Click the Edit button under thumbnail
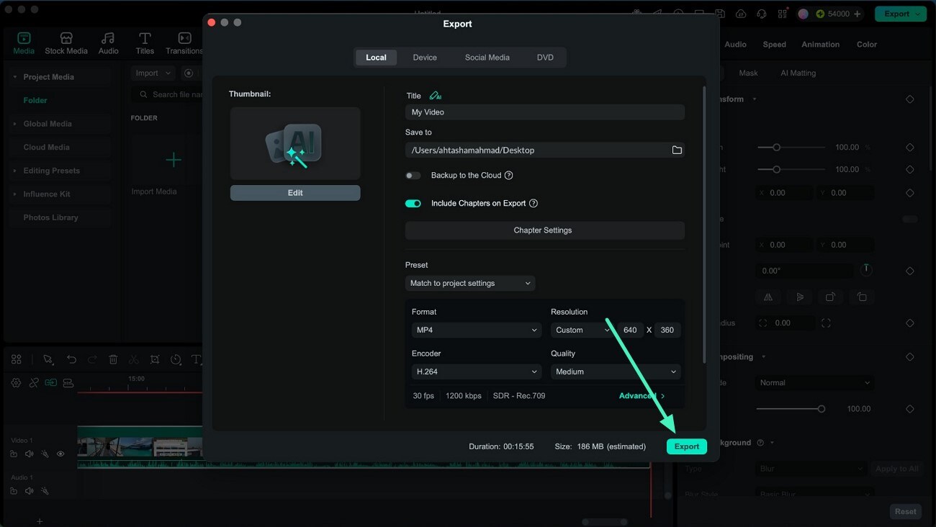The width and height of the screenshot is (936, 527). coord(295,193)
